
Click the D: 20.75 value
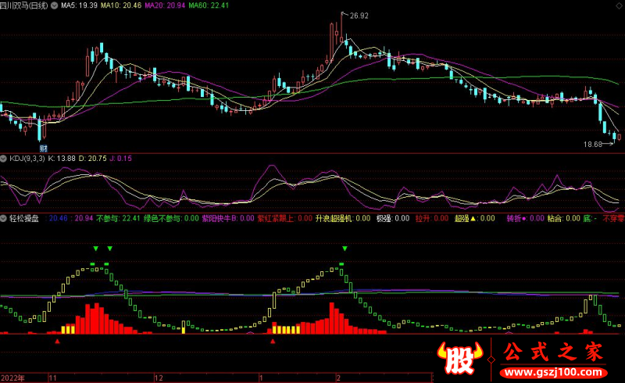[x=92, y=159]
